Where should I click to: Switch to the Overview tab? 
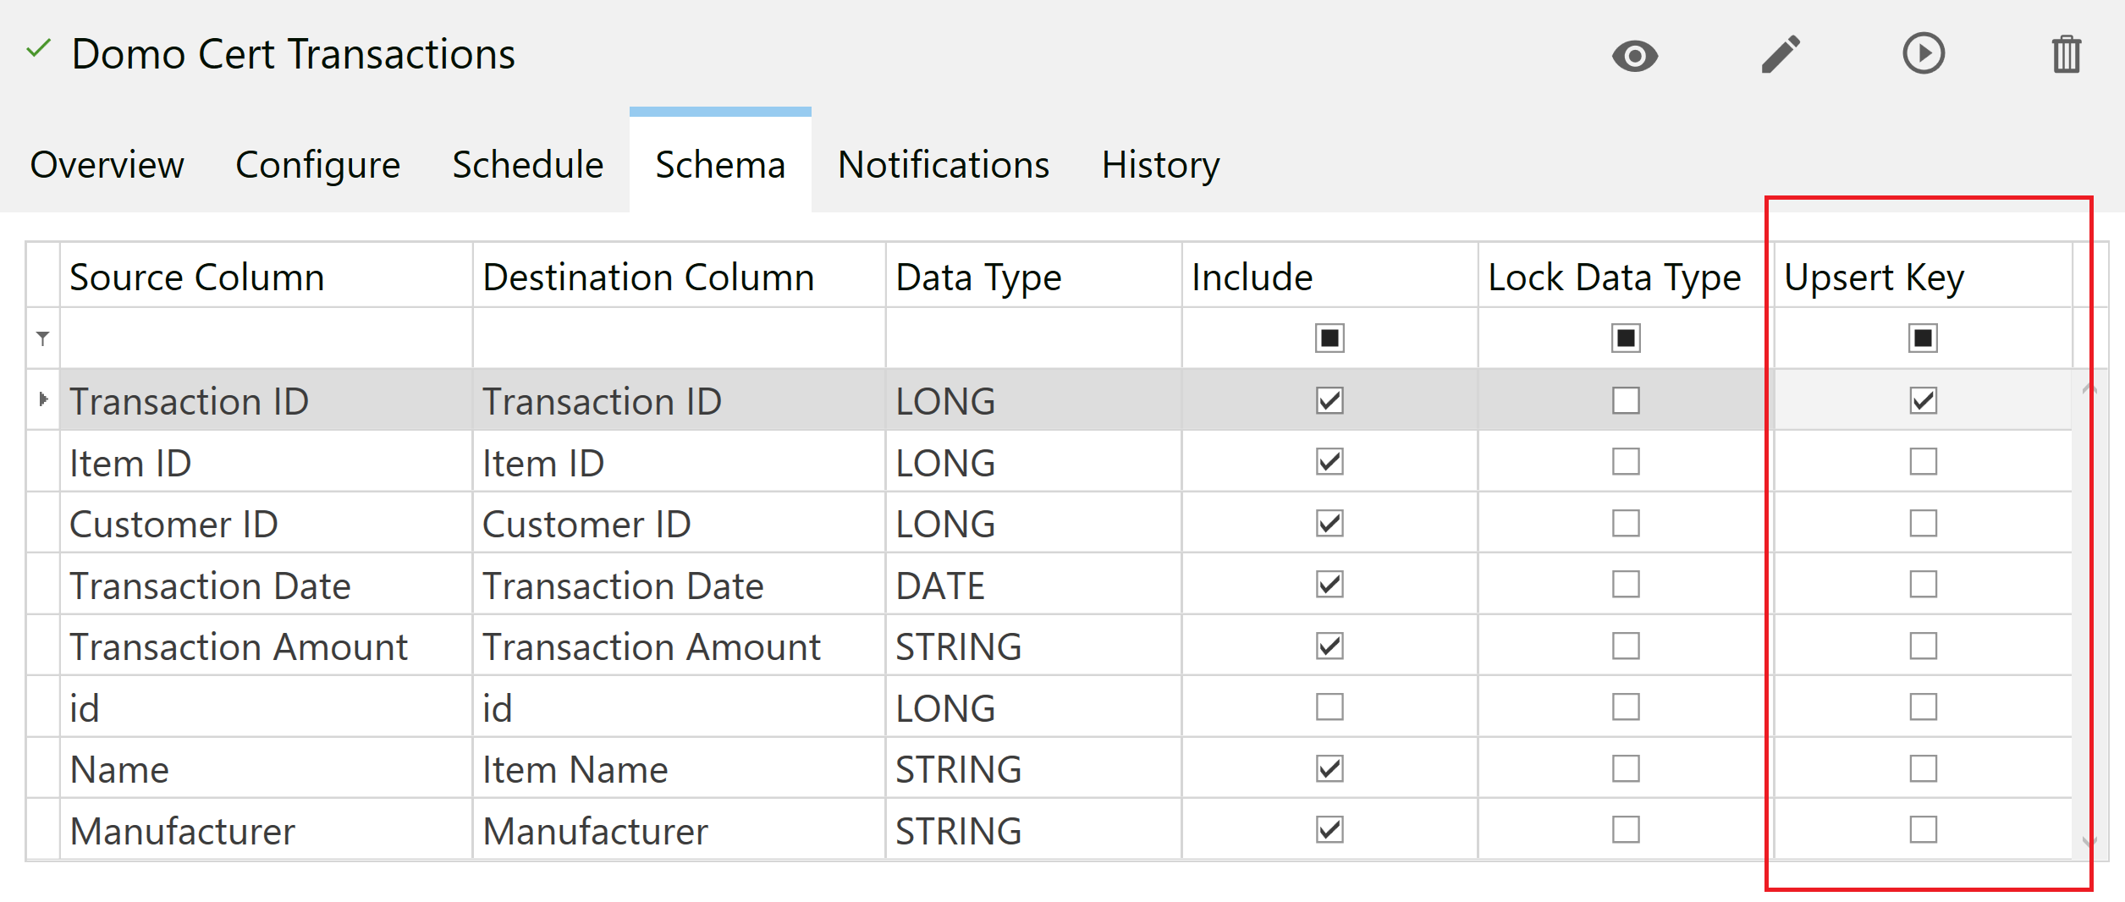click(x=107, y=165)
